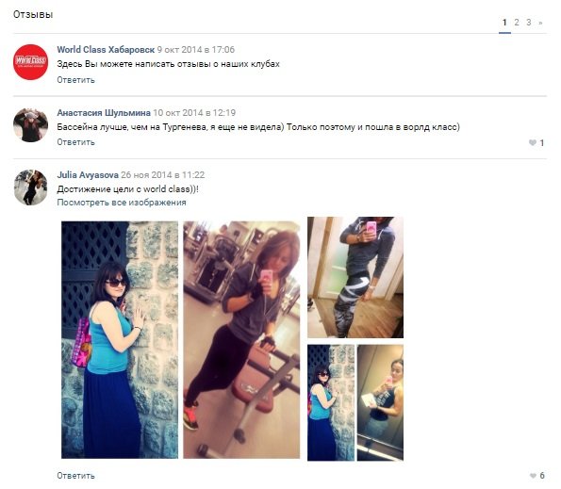This screenshot has height=489, width=561.
Task: Select current page 1 in pagination
Action: tap(504, 23)
